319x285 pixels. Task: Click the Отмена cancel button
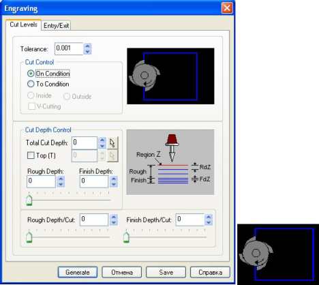(122, 272)
